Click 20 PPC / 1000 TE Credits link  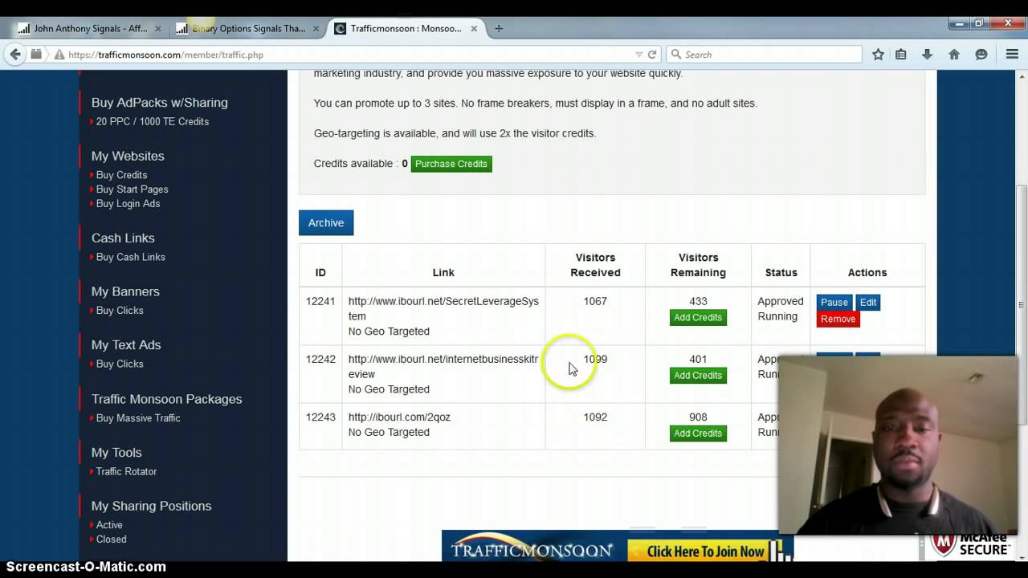tap(153, 121)
